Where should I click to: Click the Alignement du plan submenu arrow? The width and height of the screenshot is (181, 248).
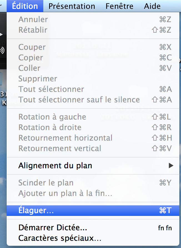(x=171, y=166)
